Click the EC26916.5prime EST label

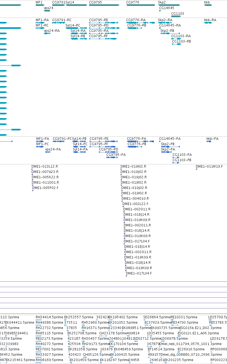point(191,349)
